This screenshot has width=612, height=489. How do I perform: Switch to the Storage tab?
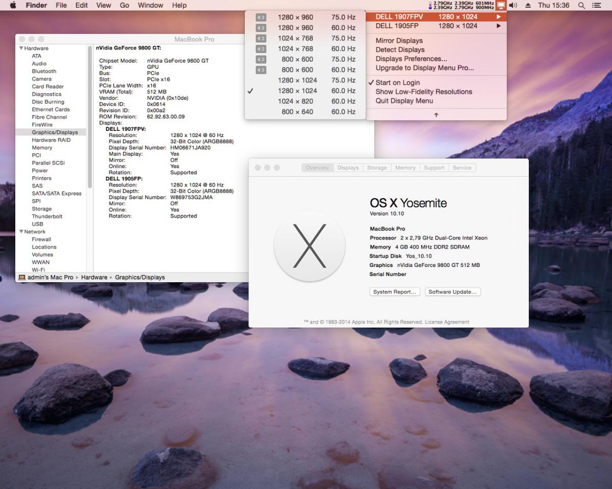[x=377, y=168]
